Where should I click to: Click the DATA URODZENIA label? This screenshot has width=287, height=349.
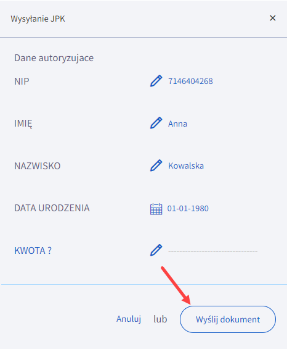52,208
